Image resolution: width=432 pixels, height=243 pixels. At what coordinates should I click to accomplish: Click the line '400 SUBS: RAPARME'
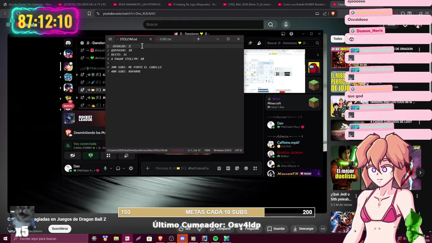[126, 72]
